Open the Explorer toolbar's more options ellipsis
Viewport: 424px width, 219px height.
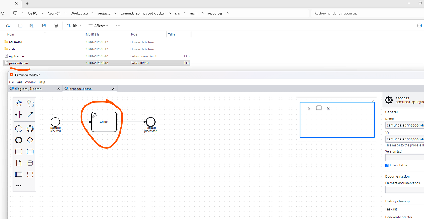pos(118,26)
